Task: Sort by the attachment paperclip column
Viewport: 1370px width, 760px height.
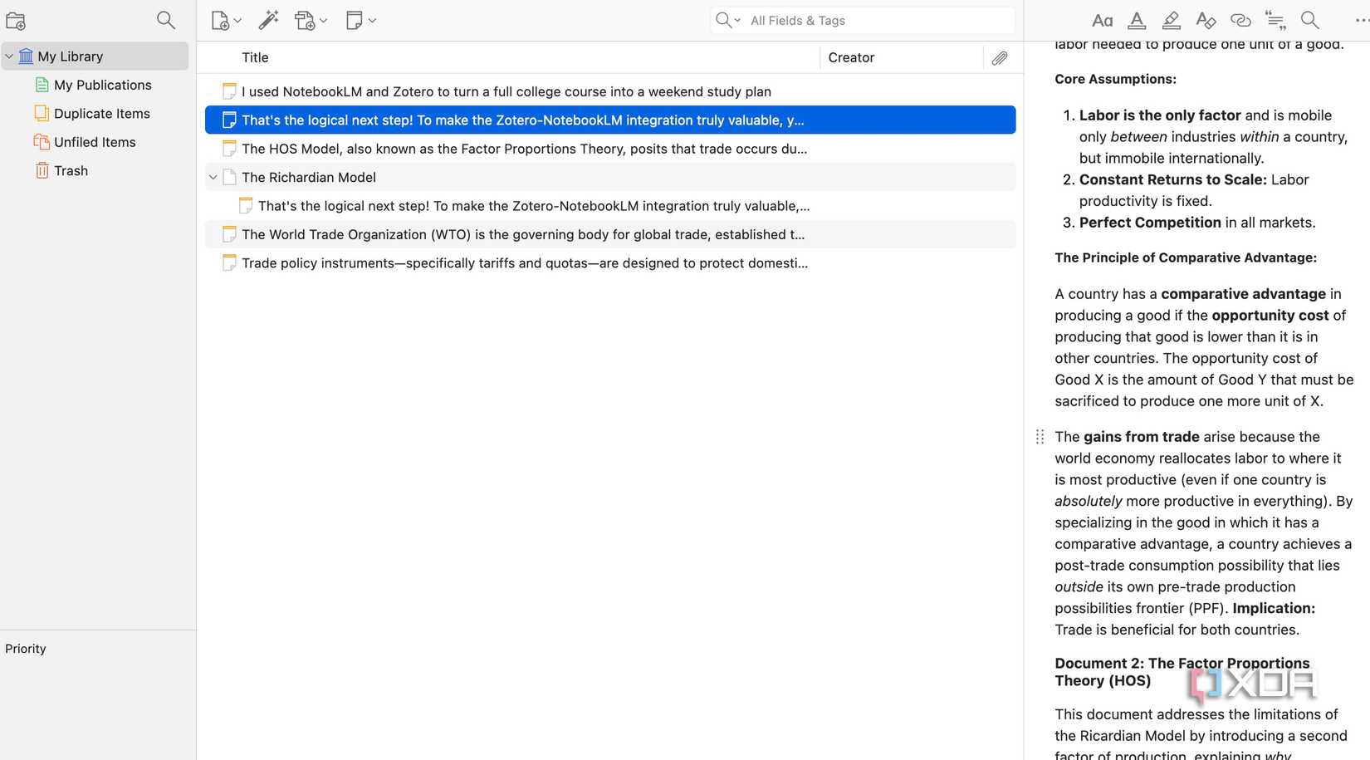Action: (1000, 57)
